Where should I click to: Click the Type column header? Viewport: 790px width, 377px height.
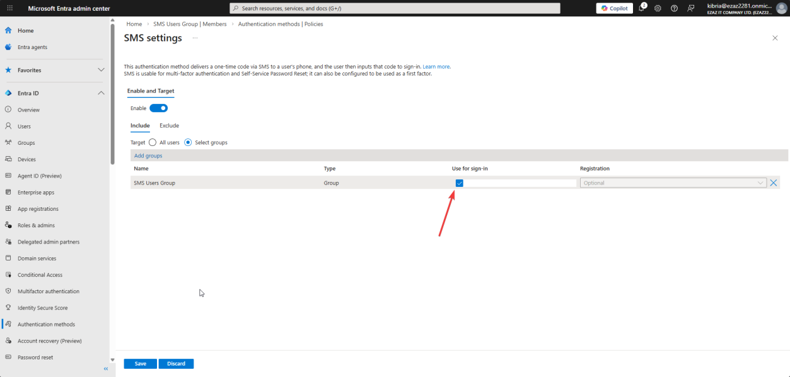point(330,169)
